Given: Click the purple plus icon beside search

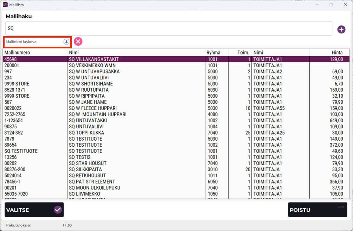Looking at the screenshot, I should (x=341, y=30).
